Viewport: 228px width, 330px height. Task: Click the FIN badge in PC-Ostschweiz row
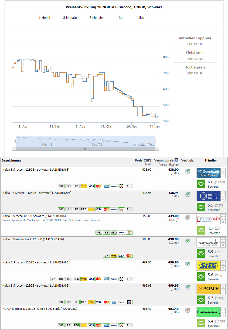pos(129,186)
